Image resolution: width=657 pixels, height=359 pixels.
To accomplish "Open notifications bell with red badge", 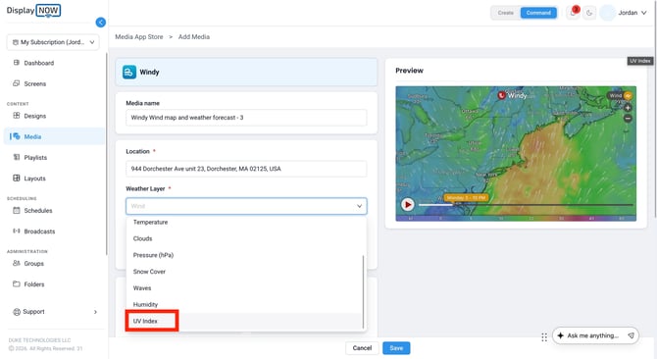I will [x=573, y=13].
